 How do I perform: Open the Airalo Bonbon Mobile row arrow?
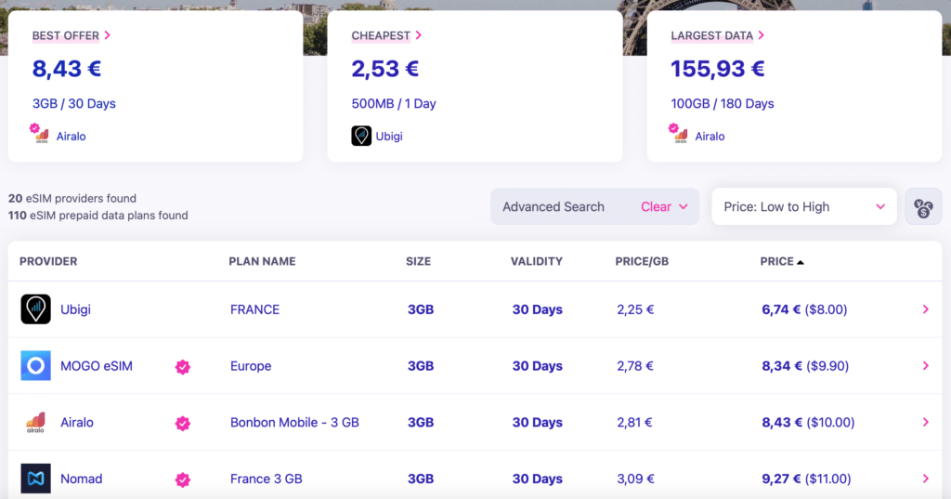tap(925, 423)
